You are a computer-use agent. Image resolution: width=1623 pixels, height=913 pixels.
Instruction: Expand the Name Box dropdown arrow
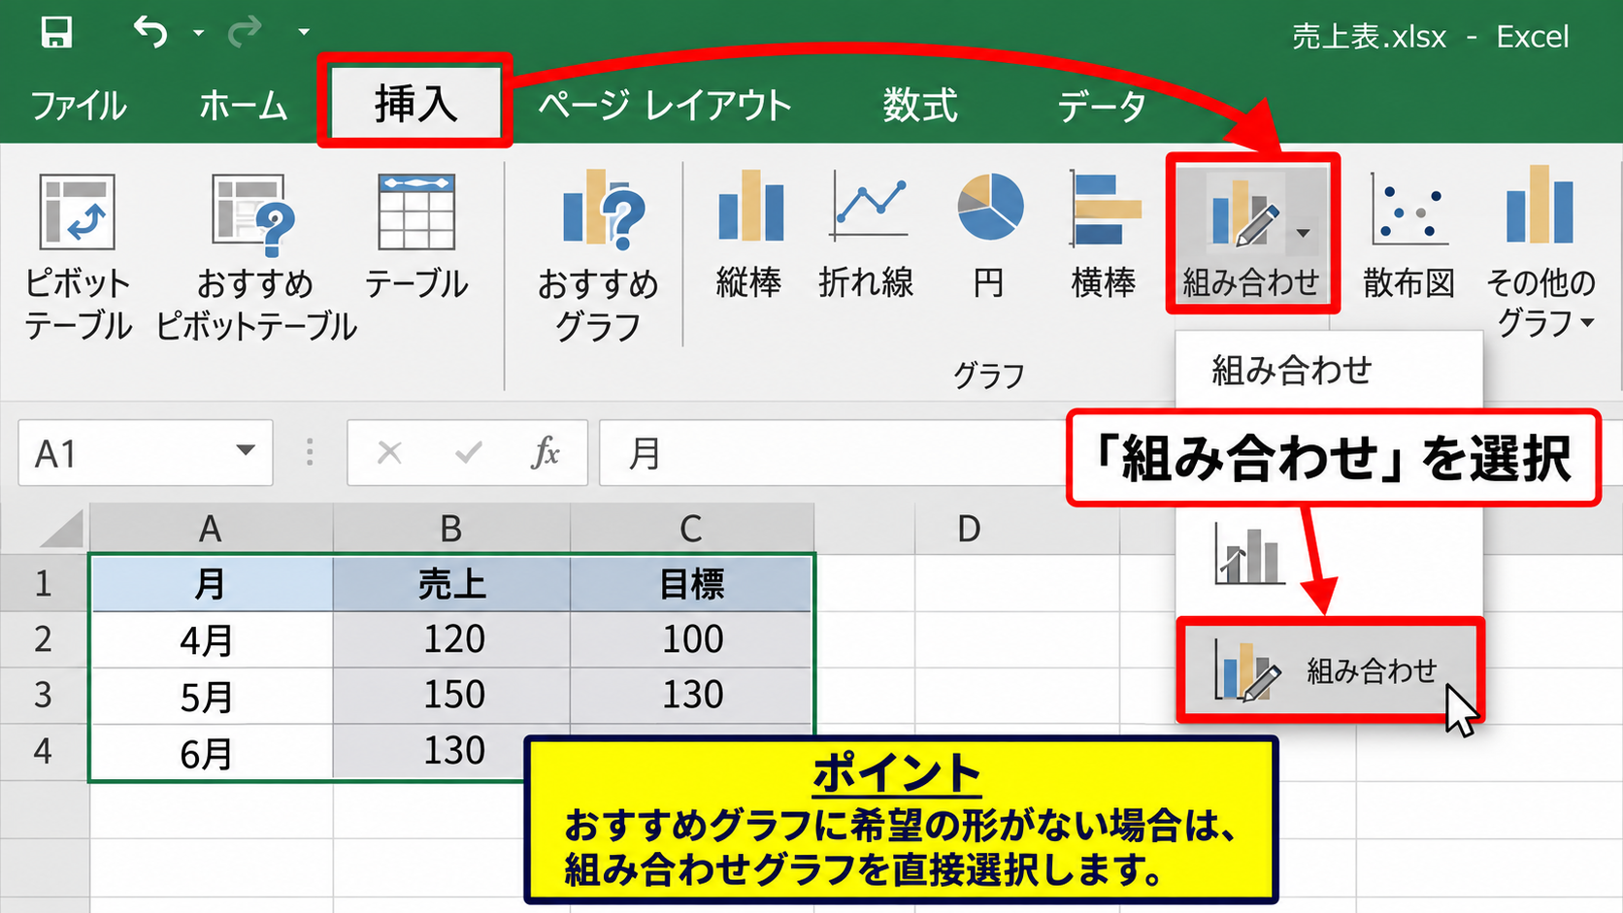(246, 450)
